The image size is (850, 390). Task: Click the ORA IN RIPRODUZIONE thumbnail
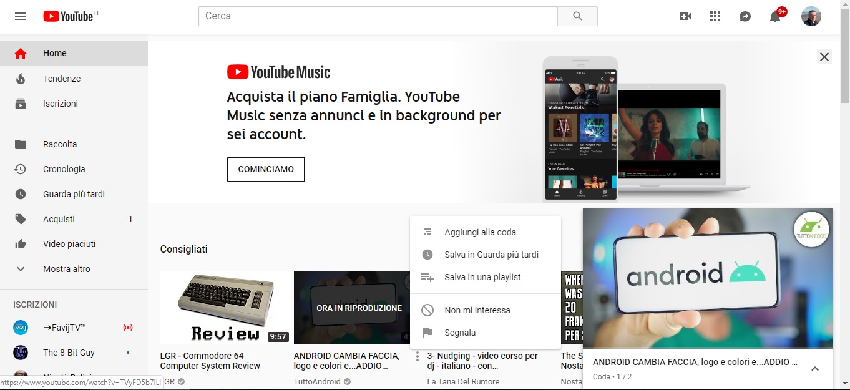click(352, 308)
